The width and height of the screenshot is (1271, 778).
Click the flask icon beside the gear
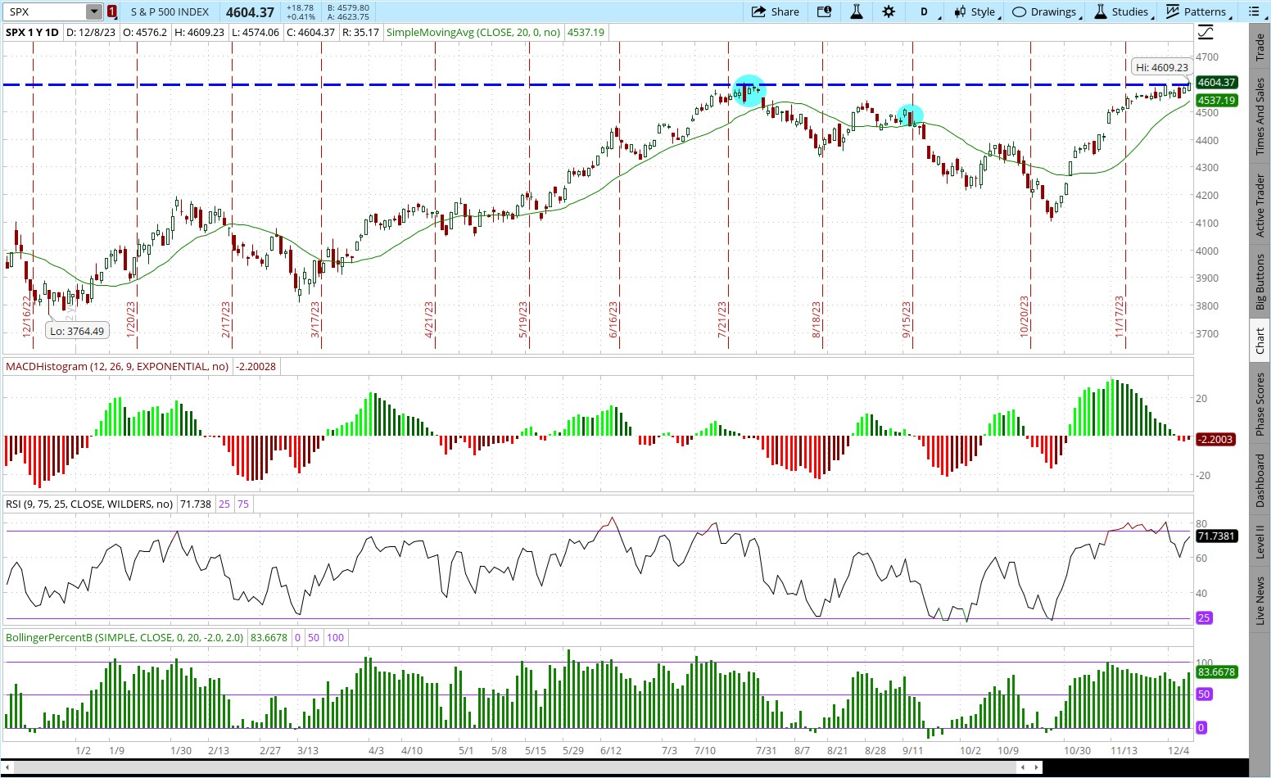[857, 11]
